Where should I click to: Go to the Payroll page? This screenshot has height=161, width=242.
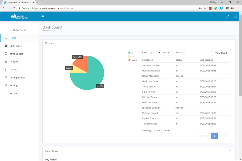click(14, 69)
